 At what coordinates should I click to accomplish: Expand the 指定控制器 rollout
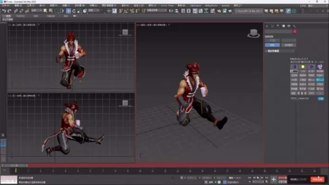(280, 51)
